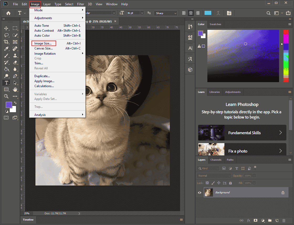The height and width of the screenshot is (225, 294).
Task: Select the Hand tool
Action: pyautogui.click(x=15, y=89)
